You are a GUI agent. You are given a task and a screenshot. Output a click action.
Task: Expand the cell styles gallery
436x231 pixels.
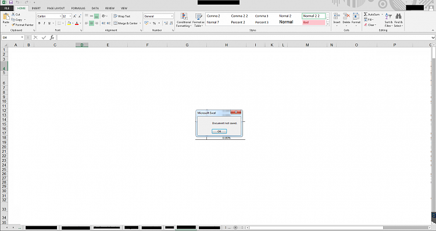[x=327, y=24]
